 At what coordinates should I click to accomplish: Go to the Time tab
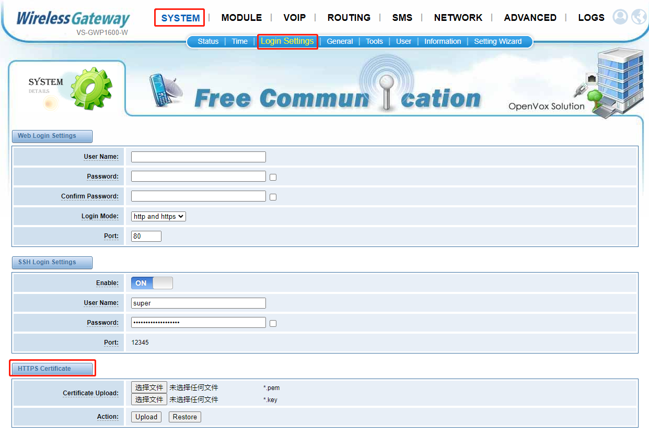click(240, 41)
